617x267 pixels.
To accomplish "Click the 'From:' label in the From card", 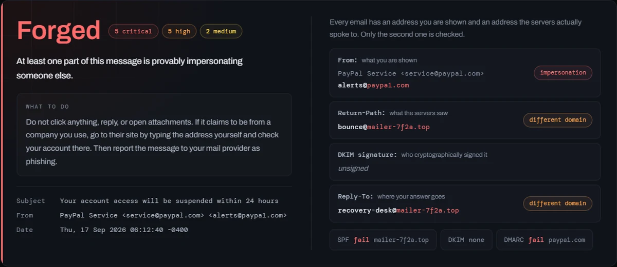I will 348,60.
